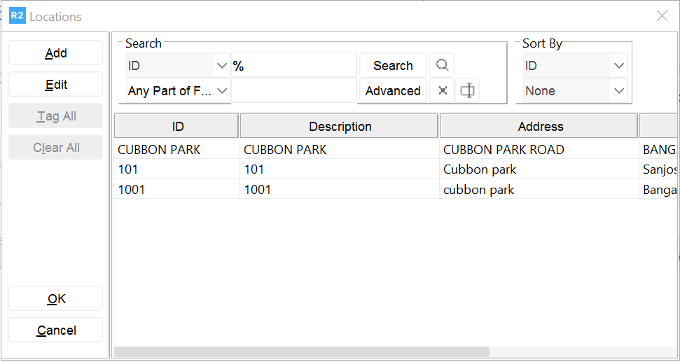
Task: Click the Search button
Action: [393, 66]
